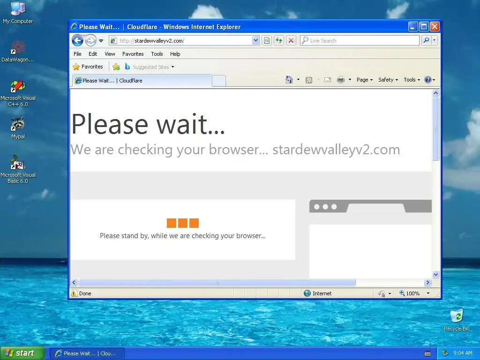Click the Favorites star button
This screenshot has height=360, width=480.
tap(88, 67)
